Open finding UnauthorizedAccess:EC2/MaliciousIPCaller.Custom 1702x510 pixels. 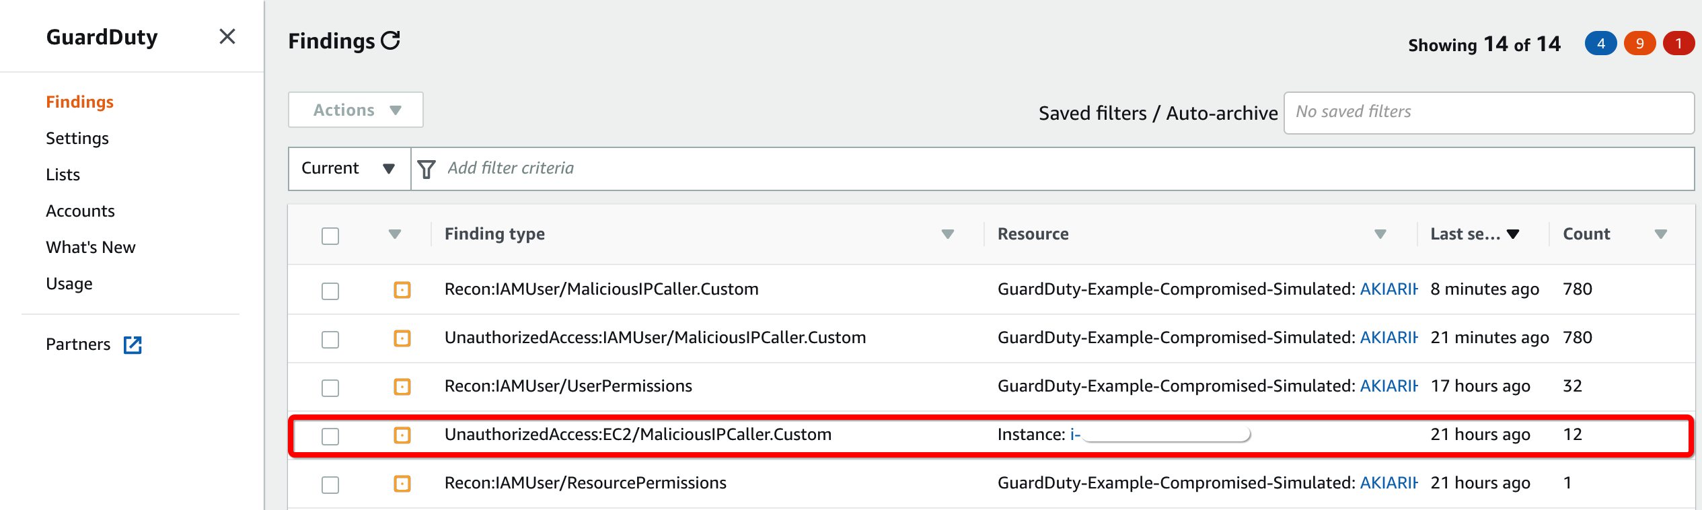(638, 434)
